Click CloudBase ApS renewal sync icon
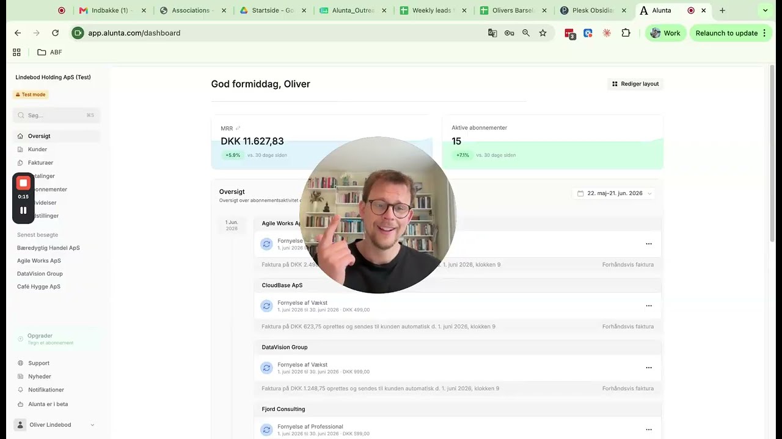The image size is (782, 439). 266,306
